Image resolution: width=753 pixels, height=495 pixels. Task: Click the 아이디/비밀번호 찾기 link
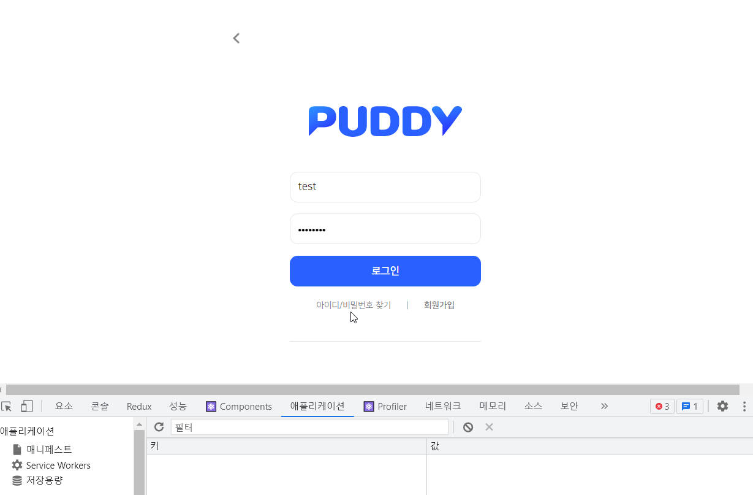354,305
